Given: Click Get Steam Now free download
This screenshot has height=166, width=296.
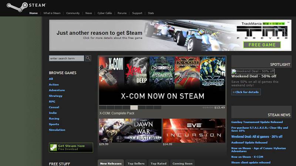Looking at the screenshot, I should [x=71, y=147].
